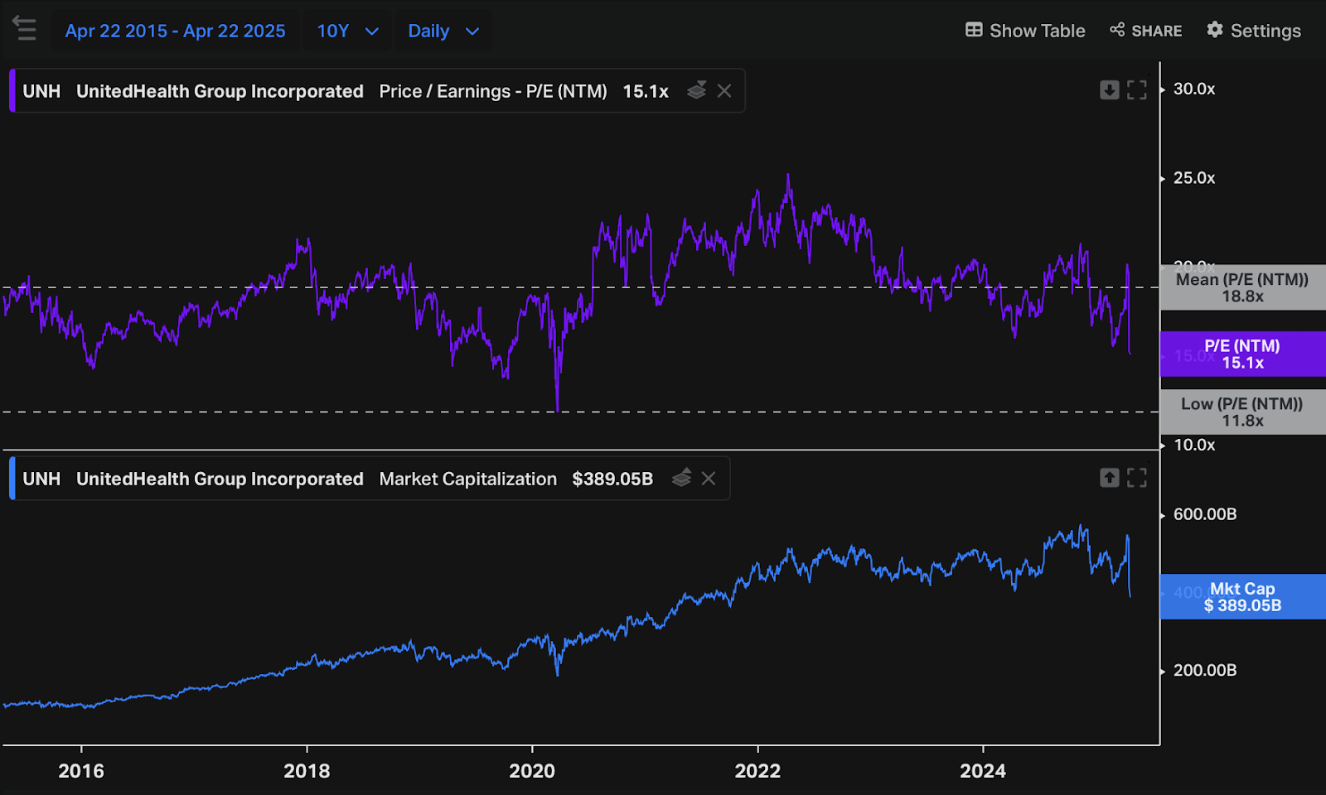Remove the P/E (NTM) series
This screenshot has height=795, width=1326.
[724, 90]
